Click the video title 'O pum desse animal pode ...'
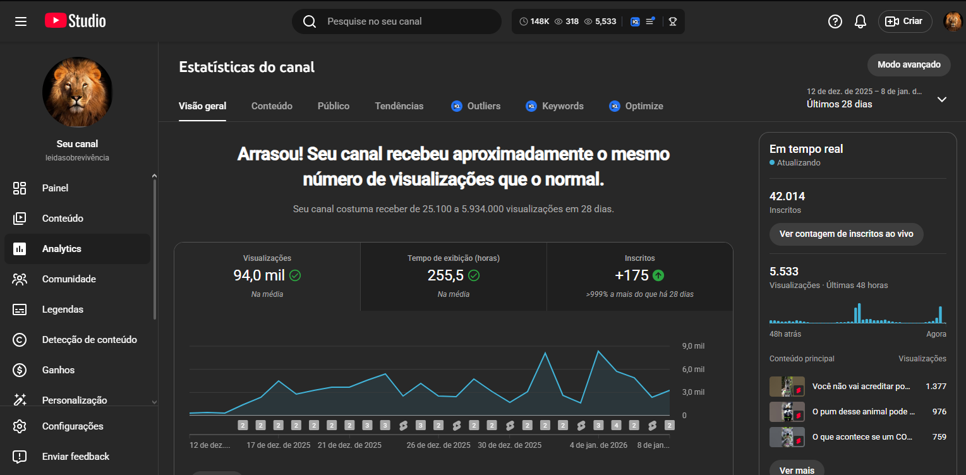This screenshot has height=475, width=966. pos(864,412)
